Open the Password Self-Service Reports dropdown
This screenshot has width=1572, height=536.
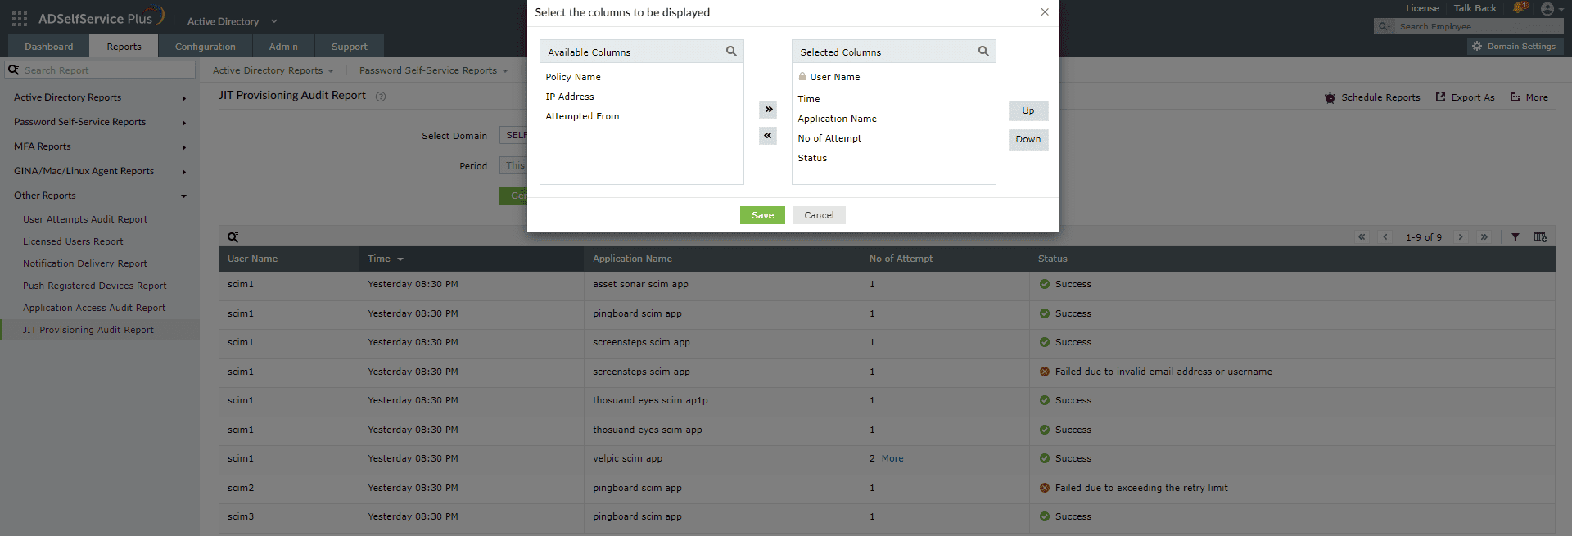(x=433, y=70)
